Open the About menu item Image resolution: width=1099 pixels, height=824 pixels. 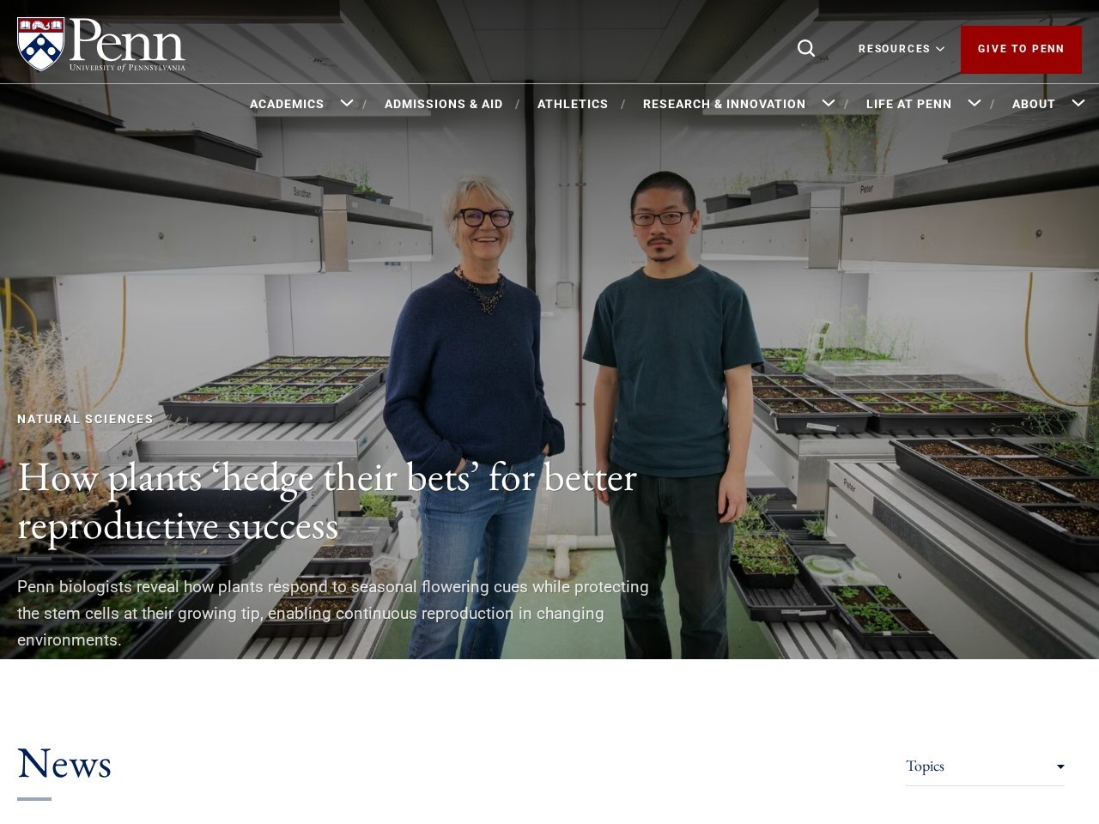[1033, 104]
